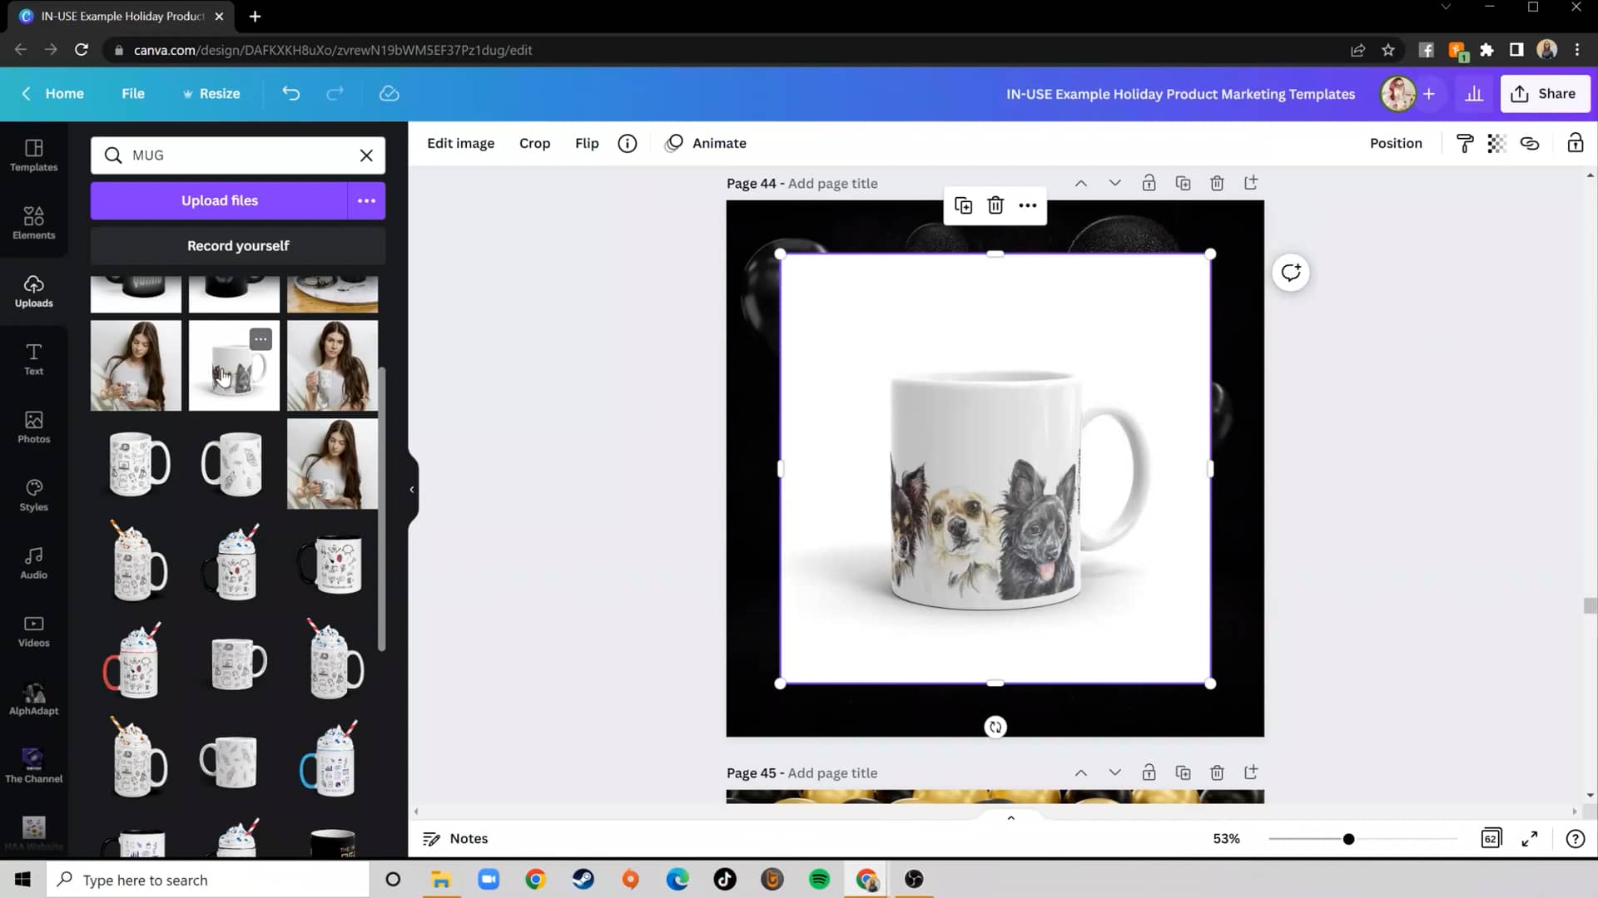Viewport: 1598px width, 898px height.
Task: Click the link icon in toolbar
Action: [x=1530, y=143]
